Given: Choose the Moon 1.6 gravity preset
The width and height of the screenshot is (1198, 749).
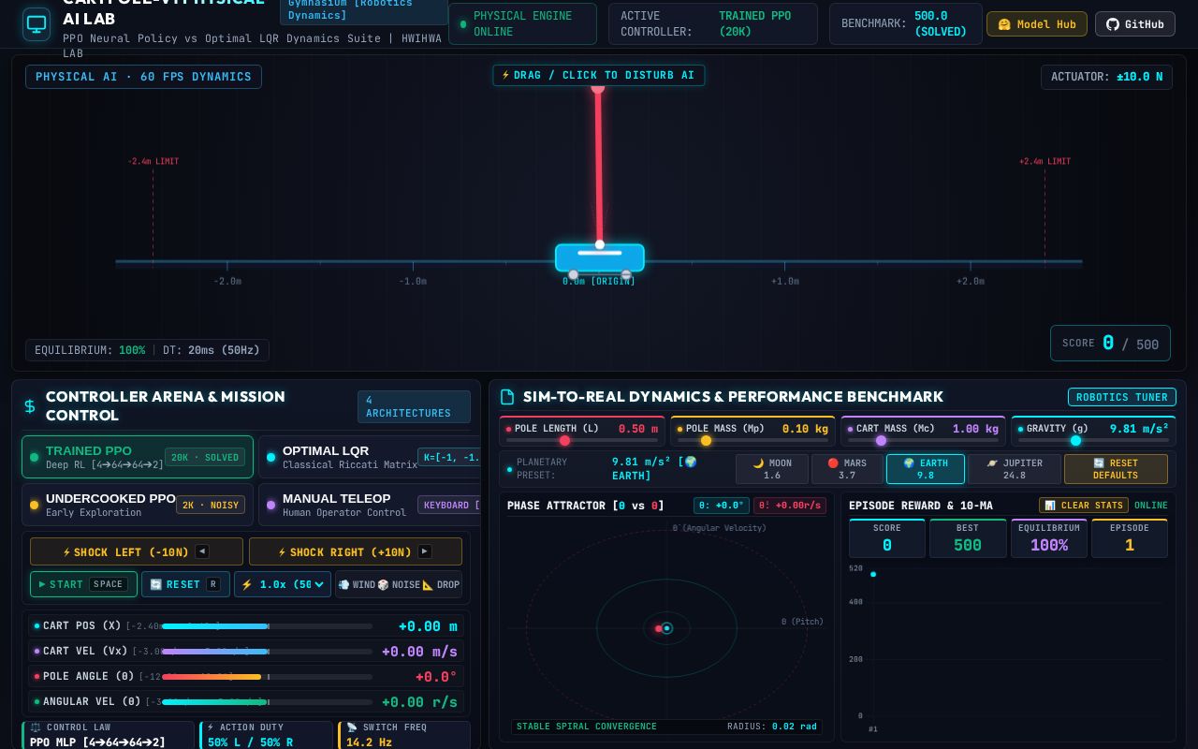Looking at the screenshot, I should [x=772, y=469].
